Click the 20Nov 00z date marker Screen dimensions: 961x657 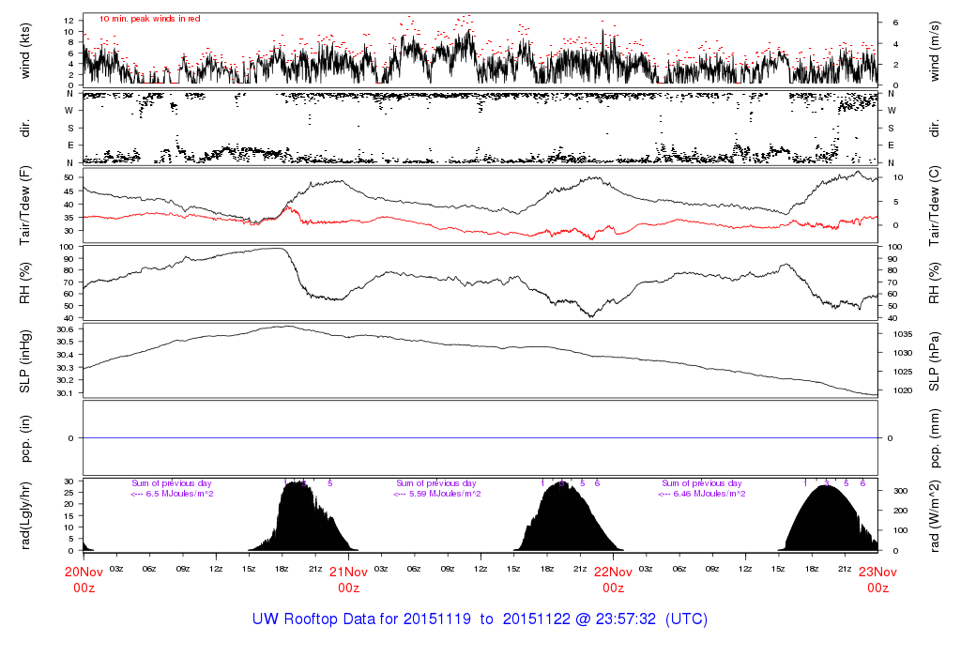click(x=84, y=578)
